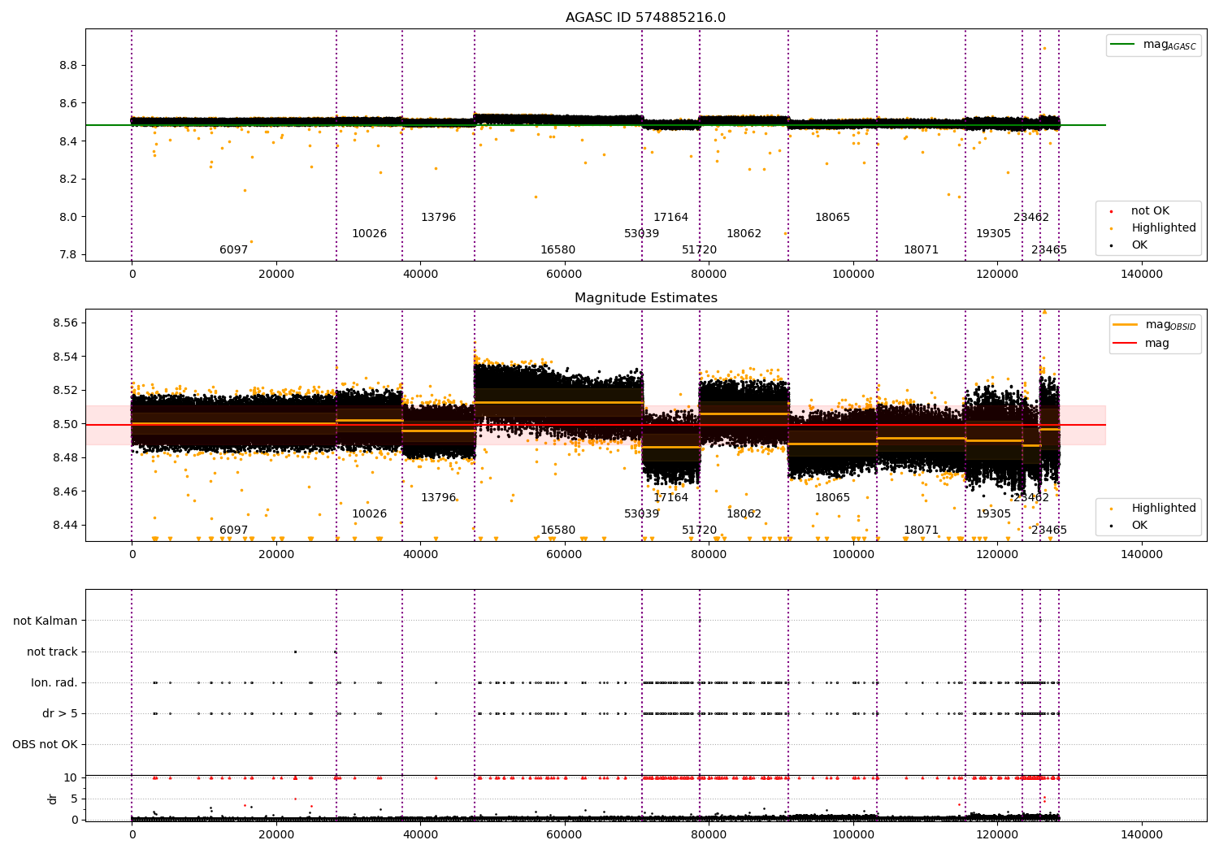Viewport: 1219px width, 853px height.
Task: Click label 18071 in Magnitude Estimates plot
Action: pos(921,530)
